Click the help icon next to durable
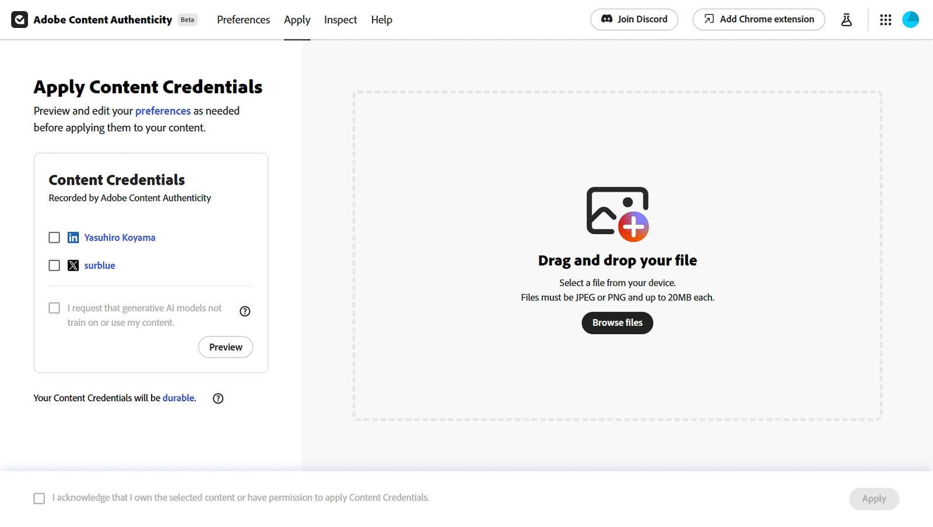933x527 pixels. [218, 398]
